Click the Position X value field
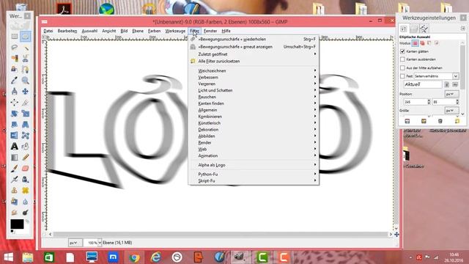 click(416, 102)
